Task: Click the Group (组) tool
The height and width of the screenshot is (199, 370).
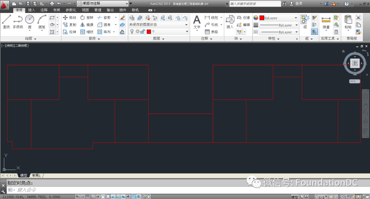Action: click(305, 22)
